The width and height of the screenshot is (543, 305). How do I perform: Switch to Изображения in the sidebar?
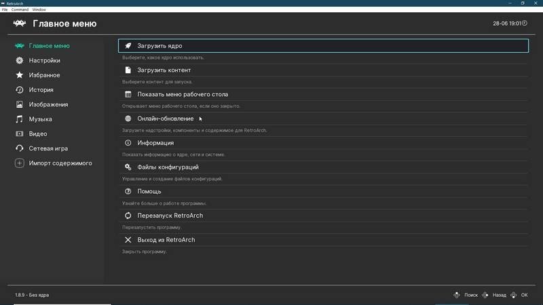48,104
